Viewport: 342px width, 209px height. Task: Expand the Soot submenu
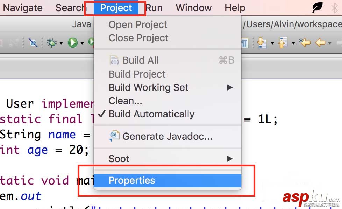click(229, 159)
